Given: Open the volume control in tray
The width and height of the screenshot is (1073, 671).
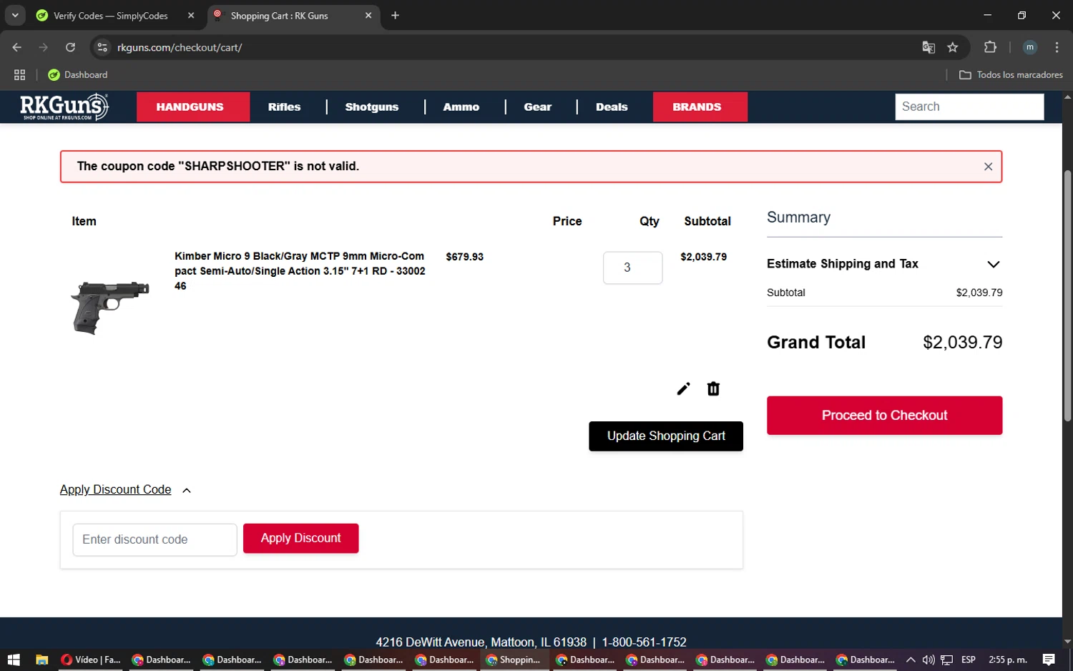Looking at the screenshot, I should tap(928, 660).
